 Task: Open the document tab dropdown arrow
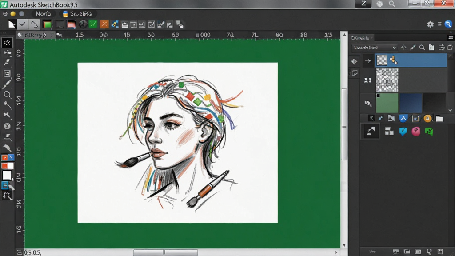tap(52, 35)
